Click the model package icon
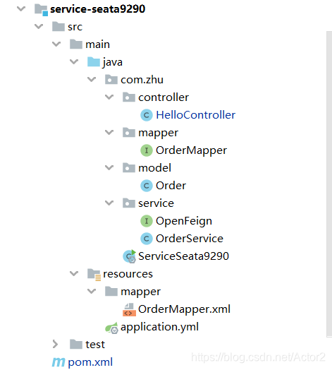 129,168
